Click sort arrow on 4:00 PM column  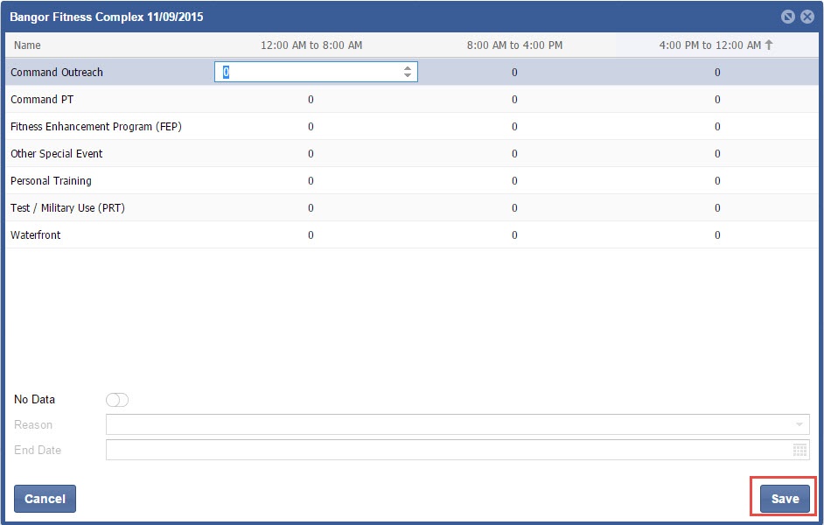click(769, 45)
